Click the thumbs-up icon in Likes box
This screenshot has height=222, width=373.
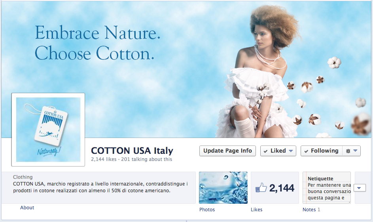[x=261, y=188]
